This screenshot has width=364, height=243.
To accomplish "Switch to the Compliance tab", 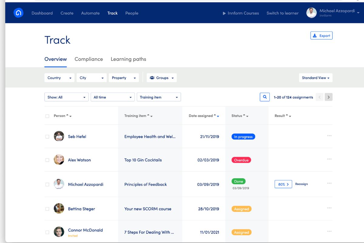I will coord(89,59).
